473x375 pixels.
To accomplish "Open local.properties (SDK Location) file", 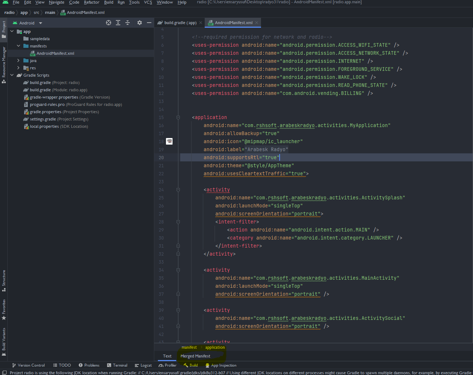I will tap(59, 126).
